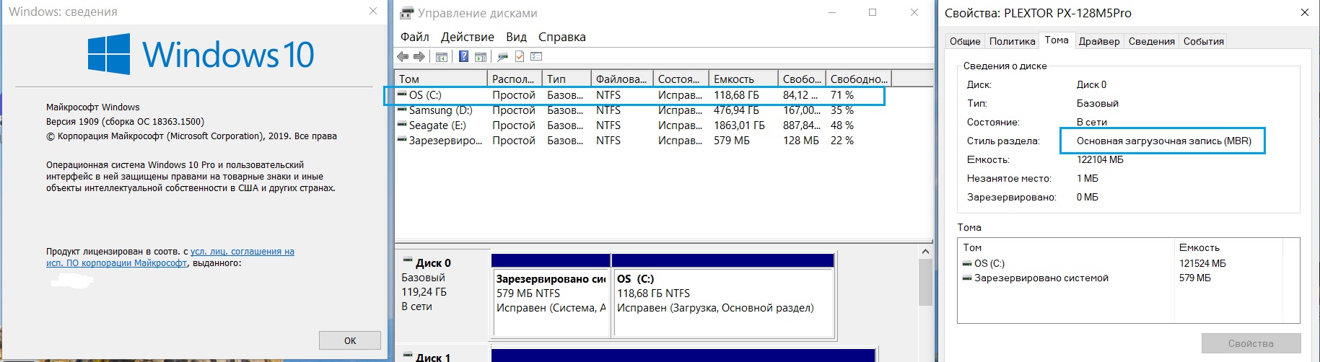
Task: Sort volumes by the Том column header
Action: (441, 79)
